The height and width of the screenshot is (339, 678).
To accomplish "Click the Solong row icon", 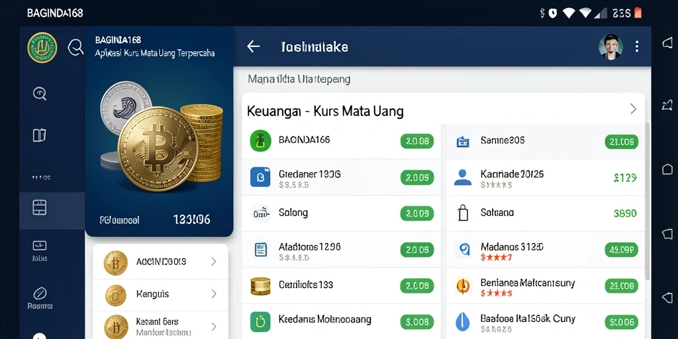I will pyautogui.click(x=260, y=213).
